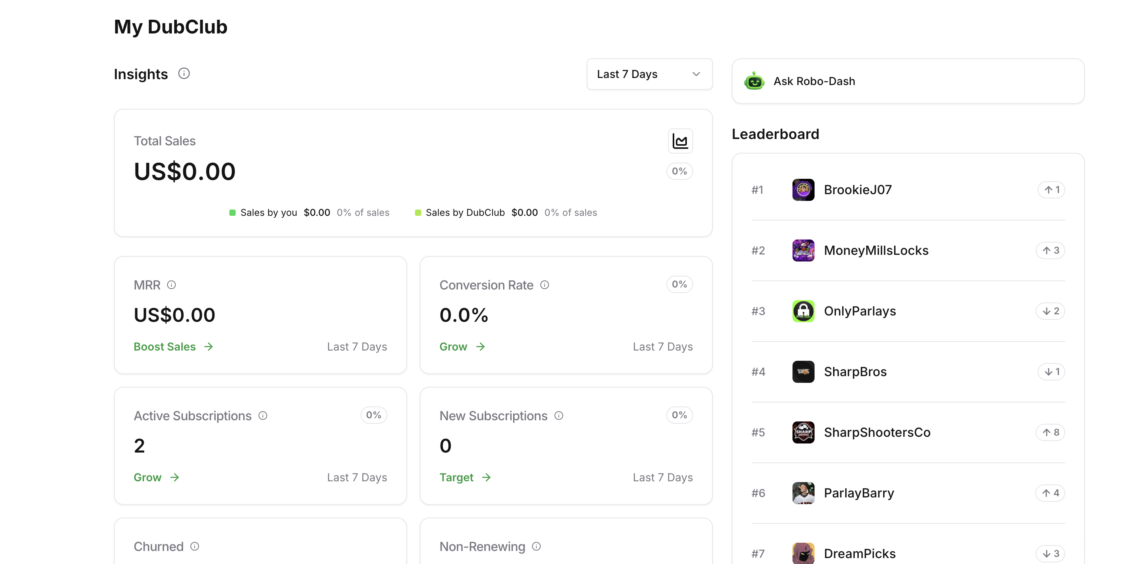Screen dimensions: 1131x564
Task: Click the Churned info icon
Action: pyautogui.click(x=195, y=546)
